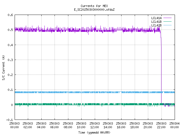Click the x-axis tick label '250303 00:00'
Screen dimensions: 180x135
14,125
